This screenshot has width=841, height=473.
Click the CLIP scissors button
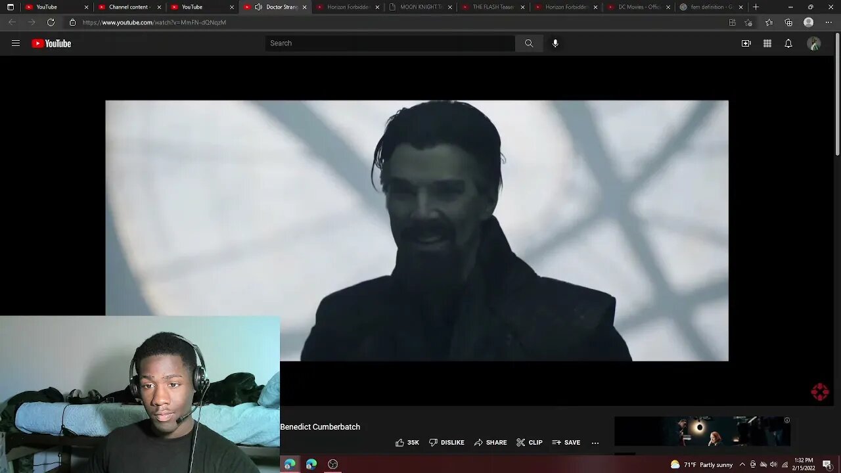click(530, 443)
